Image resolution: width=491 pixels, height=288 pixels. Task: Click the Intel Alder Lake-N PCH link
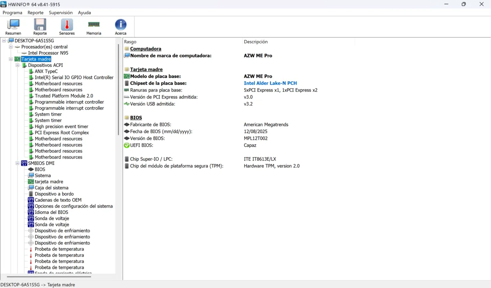click(270, 83)
